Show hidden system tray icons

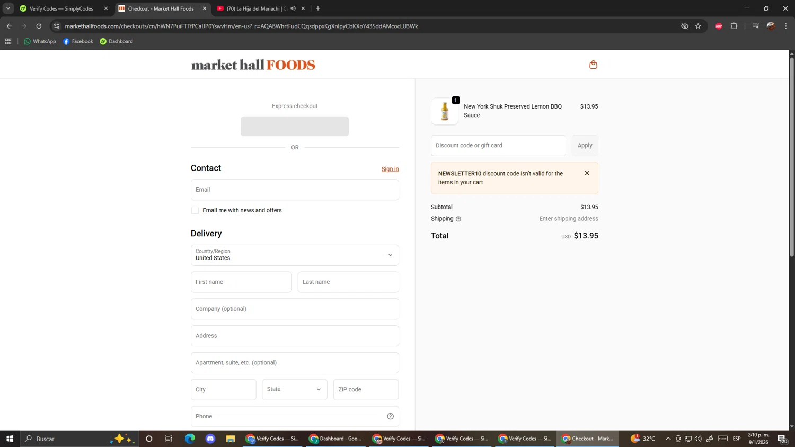[668, 439]
